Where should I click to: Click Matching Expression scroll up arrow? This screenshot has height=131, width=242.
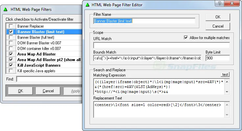(227, 82)
